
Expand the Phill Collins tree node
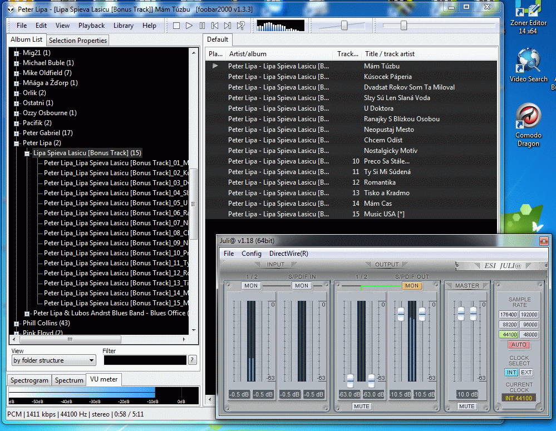16,324
